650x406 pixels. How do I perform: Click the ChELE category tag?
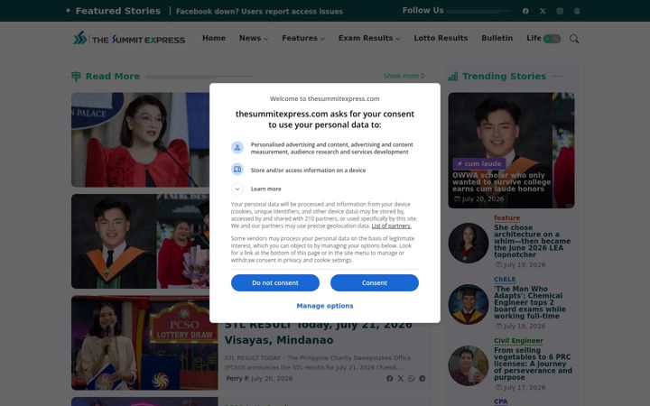click(505, 279)
